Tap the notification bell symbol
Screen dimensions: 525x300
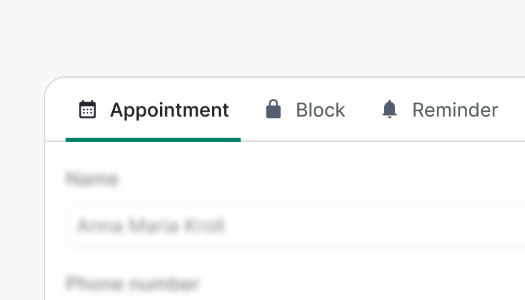pos(390,110)
